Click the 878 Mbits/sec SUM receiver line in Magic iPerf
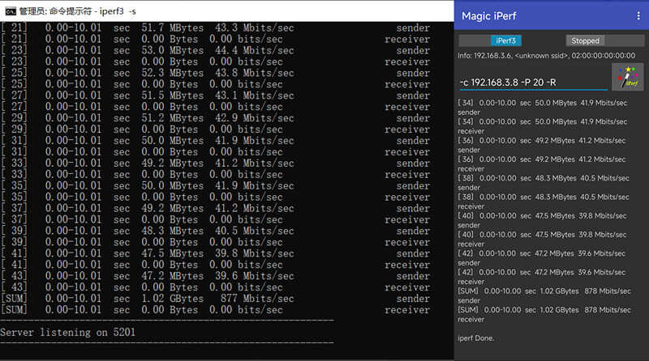This screenshot has width=649, height=361. [544, 314]
